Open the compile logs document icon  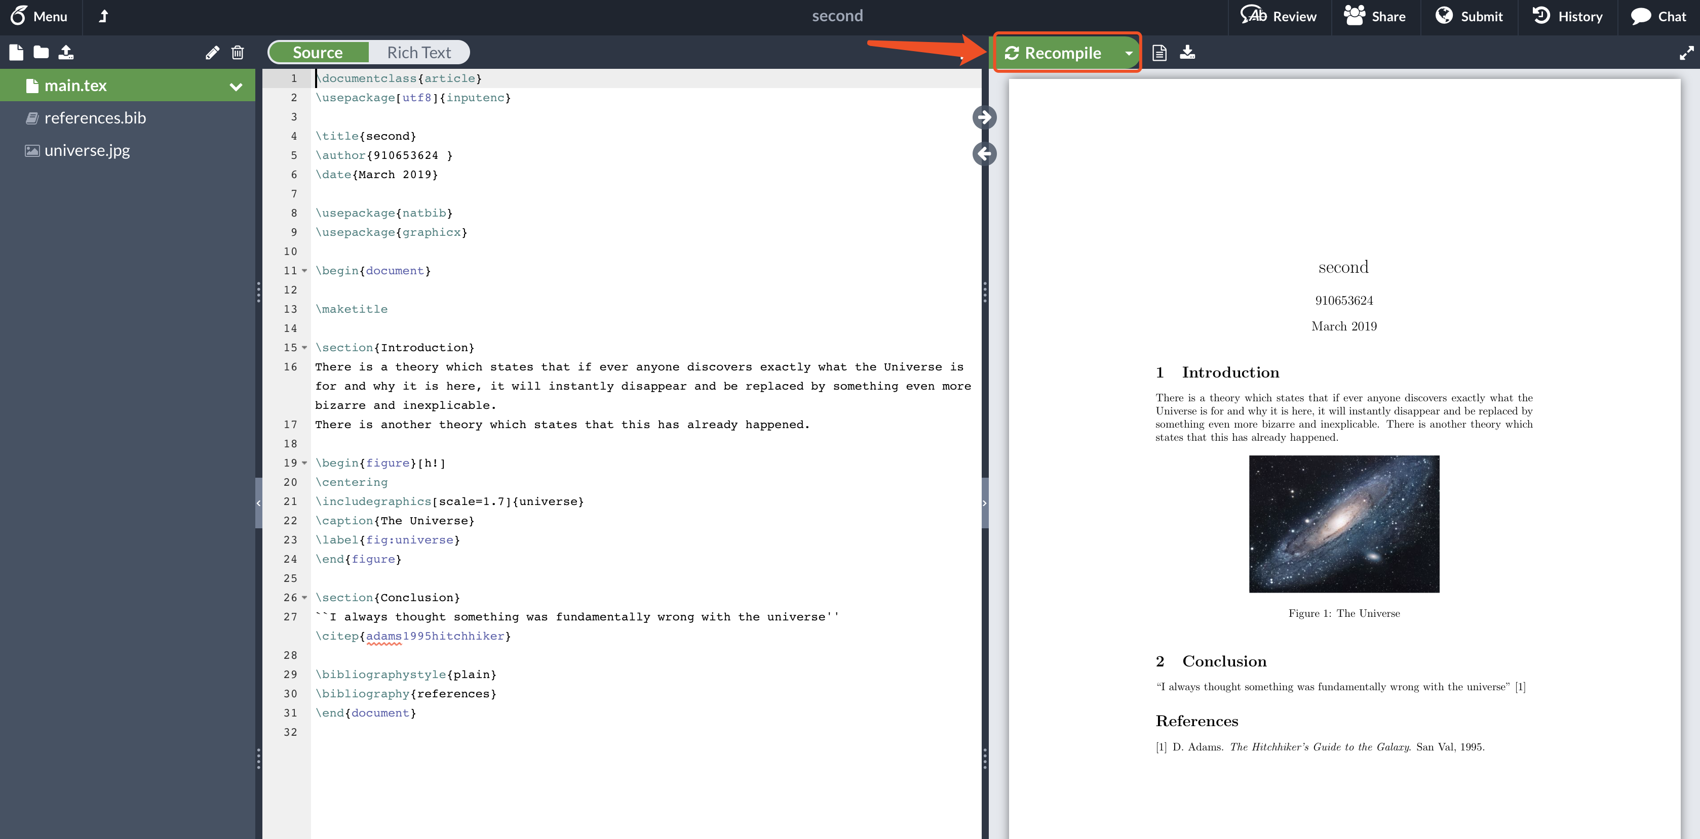(x=1159, y=53)
